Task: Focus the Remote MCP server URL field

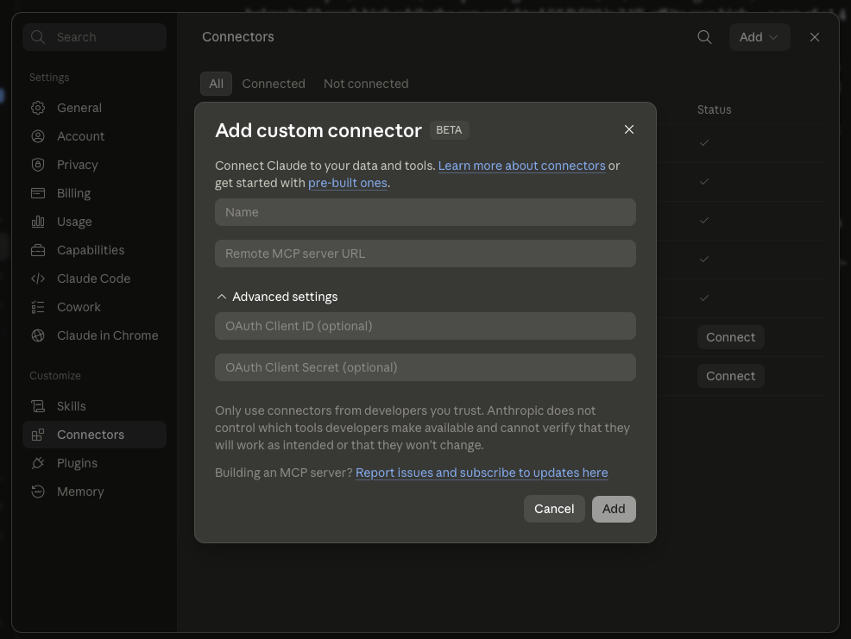Action: (425, 254)
